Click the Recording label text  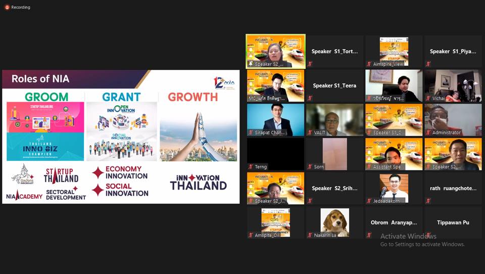[x=21, y=7]
